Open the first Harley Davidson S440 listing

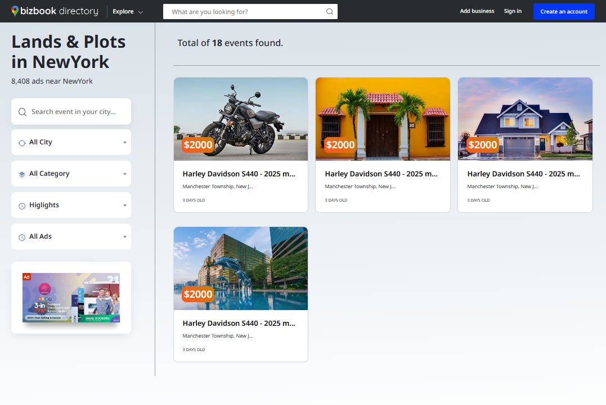(x=239, y=174)
